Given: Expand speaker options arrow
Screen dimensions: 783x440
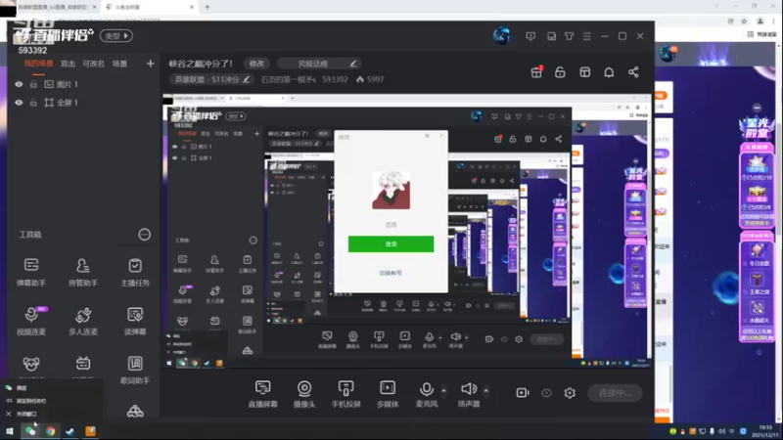Looking at the screenshot, I should click(x=485, y=390).
